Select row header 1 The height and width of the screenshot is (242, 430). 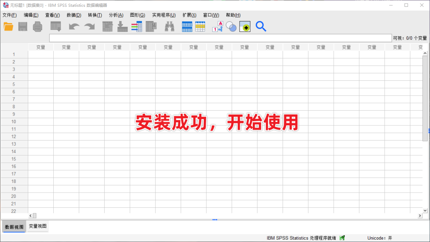tap(14, 55)
